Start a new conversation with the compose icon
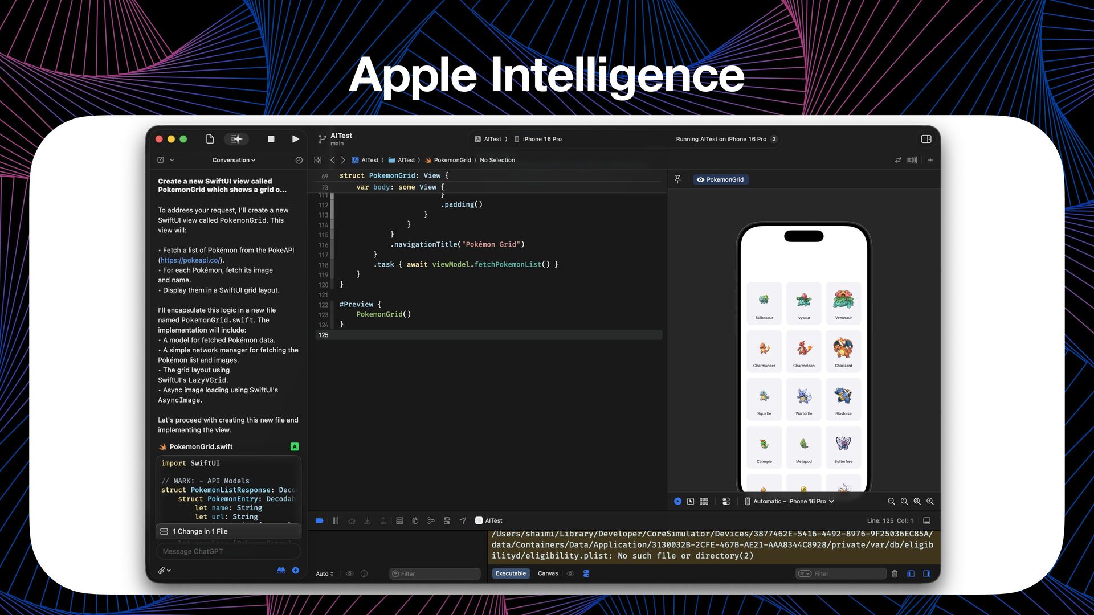The height and width of the screenshot is (615, 1094). coord(161,160)
